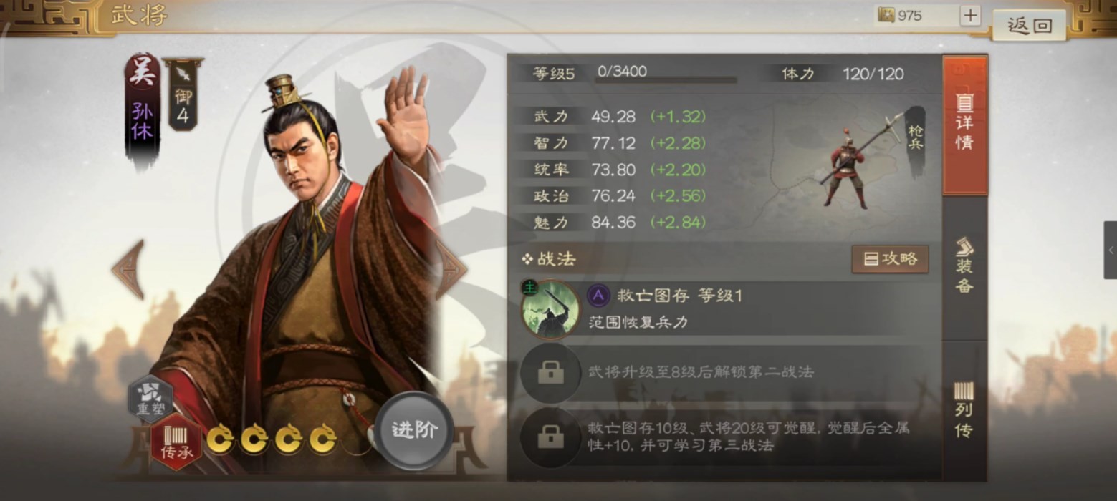Expand the side drawer handle on right edge
The height and width of the screenshot is (501, 1117).
pyautogui.click(x=1110, y=250)
